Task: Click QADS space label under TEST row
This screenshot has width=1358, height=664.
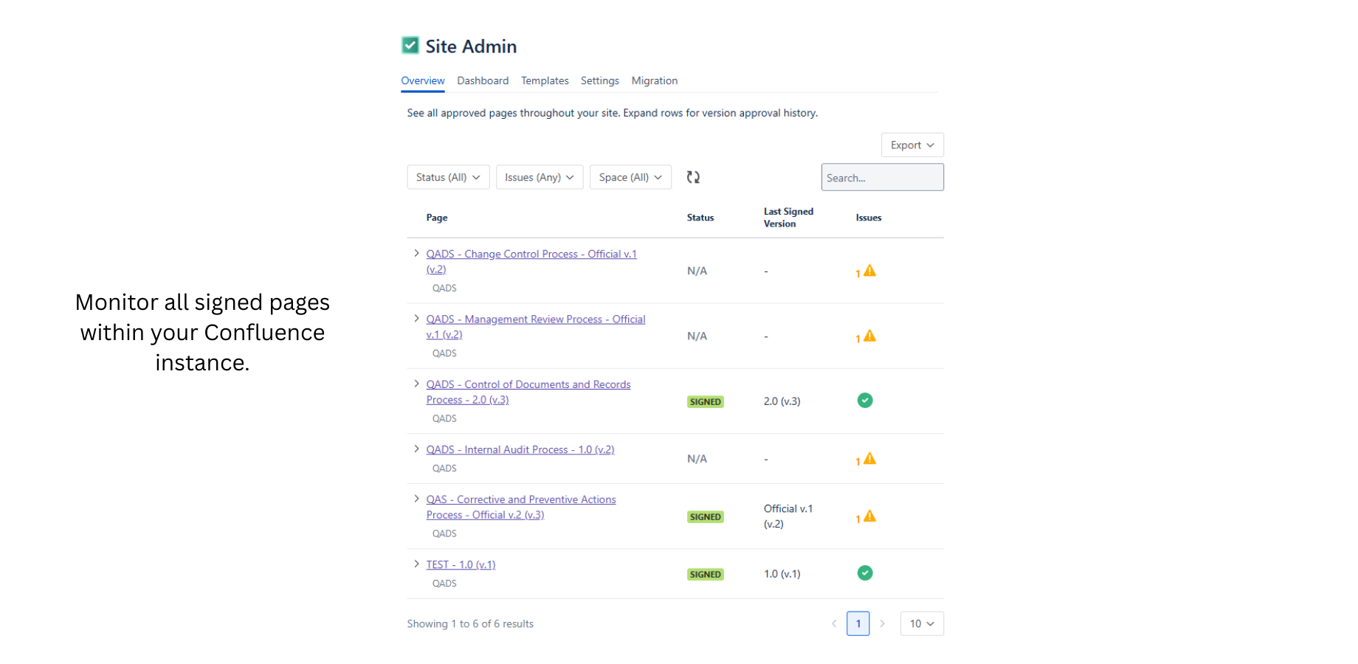Action: pyautogui.click(x=444, y=584)
